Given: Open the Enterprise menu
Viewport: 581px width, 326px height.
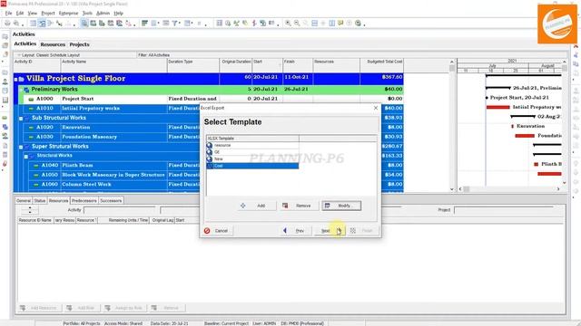Looking at the screenshot, I should pyautogui.click(x=68, y=13).
